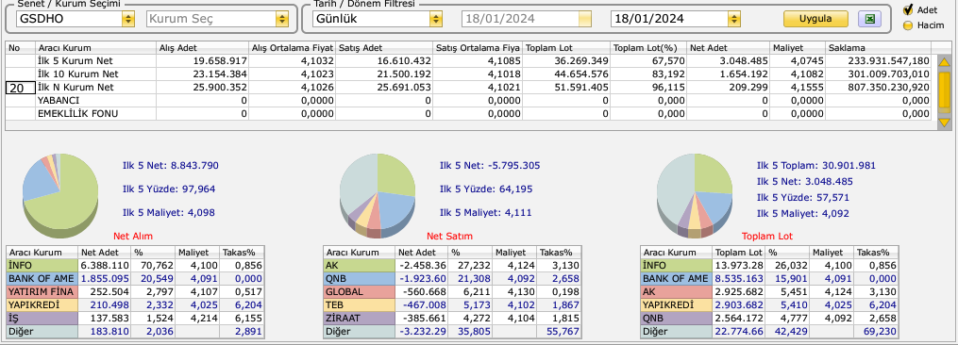Sort by Net Adet header in top table
Image resolution: width=958 pixels, height=345 pixels.
728,48
